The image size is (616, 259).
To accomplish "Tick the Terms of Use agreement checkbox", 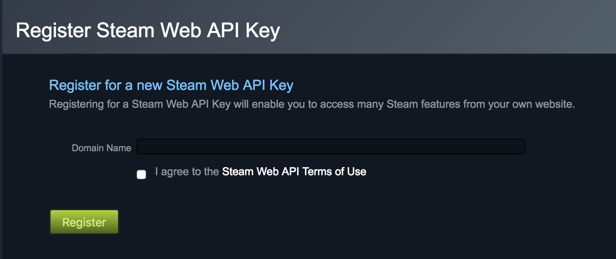I will 141,174.
